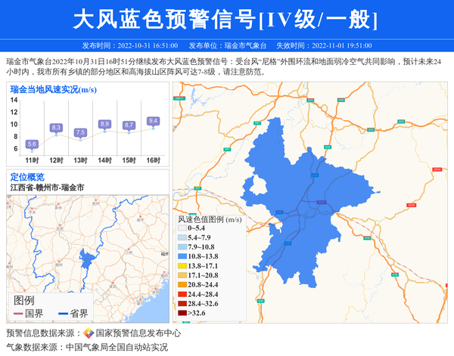The image size is (454, 356).
Task: Click the 中国气象局全国自动站实况 source text
Action: (117, 348)
